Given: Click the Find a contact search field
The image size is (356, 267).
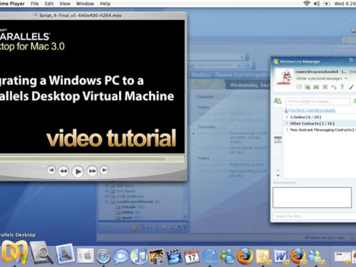Looking at the screenshot, I should (x=317, y=101).
